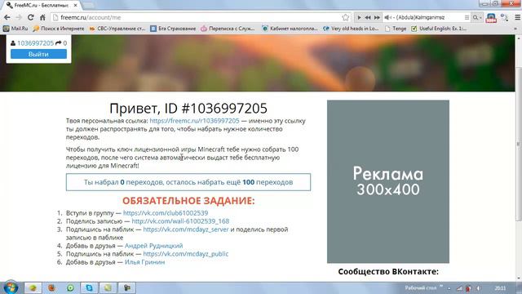Click the account ID 1036997205 link at top
The image size is (522, 294).
(35, 43)
